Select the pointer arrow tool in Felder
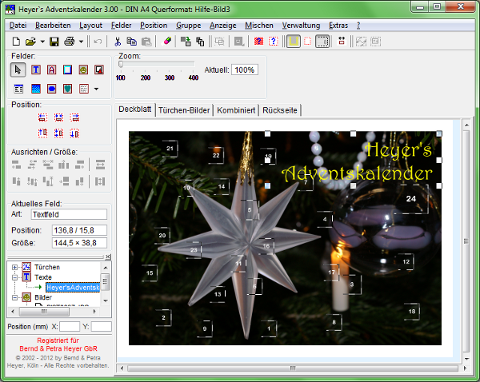This screenshot has width=480, height=382. pos(19,70)
